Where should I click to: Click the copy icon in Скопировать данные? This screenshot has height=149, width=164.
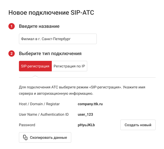[x=25, y=137]
